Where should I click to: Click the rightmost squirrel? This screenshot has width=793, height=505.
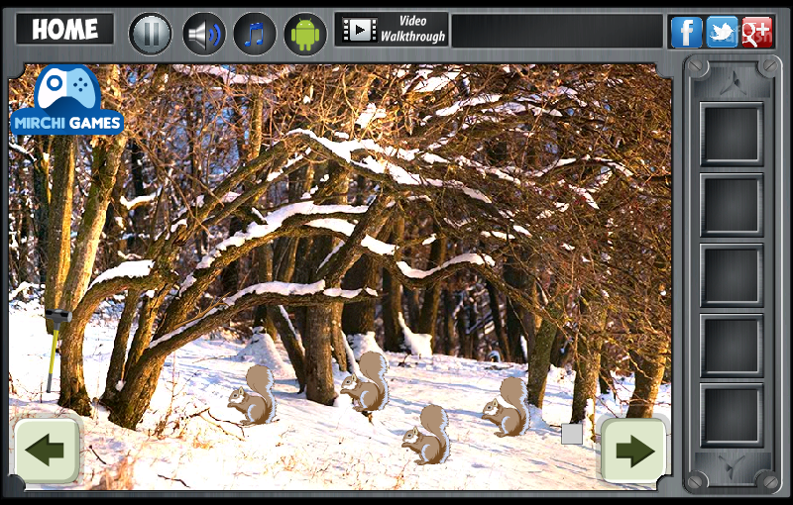(x=506, y=407)
